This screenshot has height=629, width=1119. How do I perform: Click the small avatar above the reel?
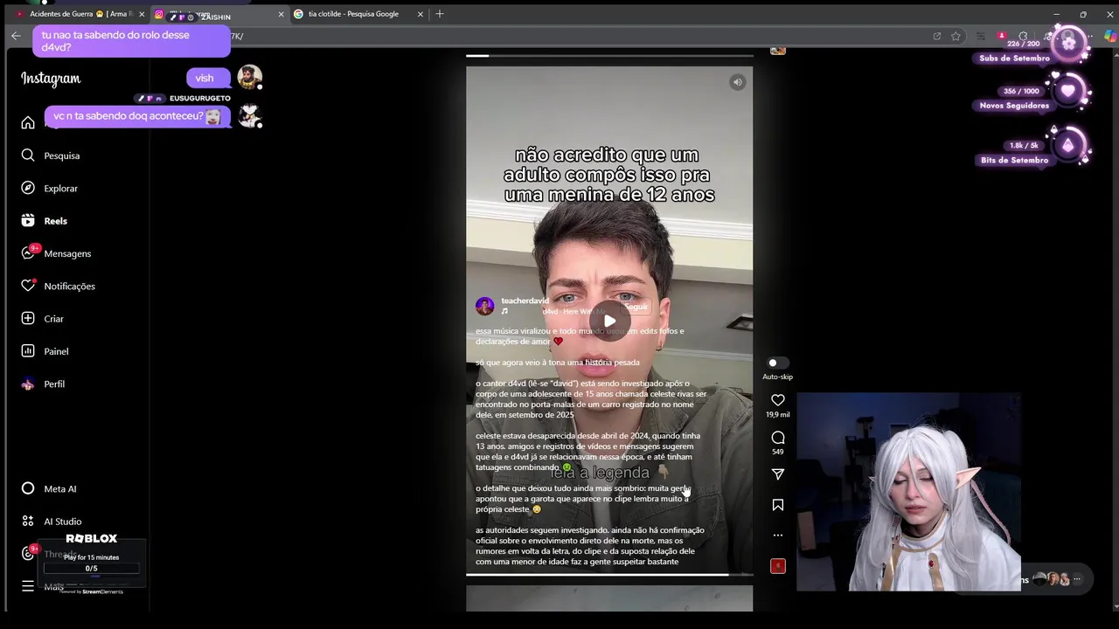tap(777, 51)
